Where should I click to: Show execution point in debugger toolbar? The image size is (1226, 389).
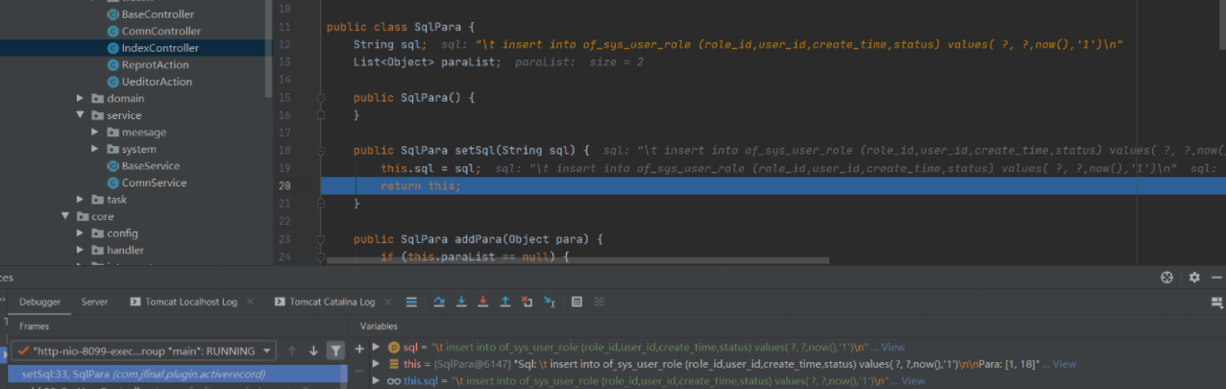(x=411, y=302)
